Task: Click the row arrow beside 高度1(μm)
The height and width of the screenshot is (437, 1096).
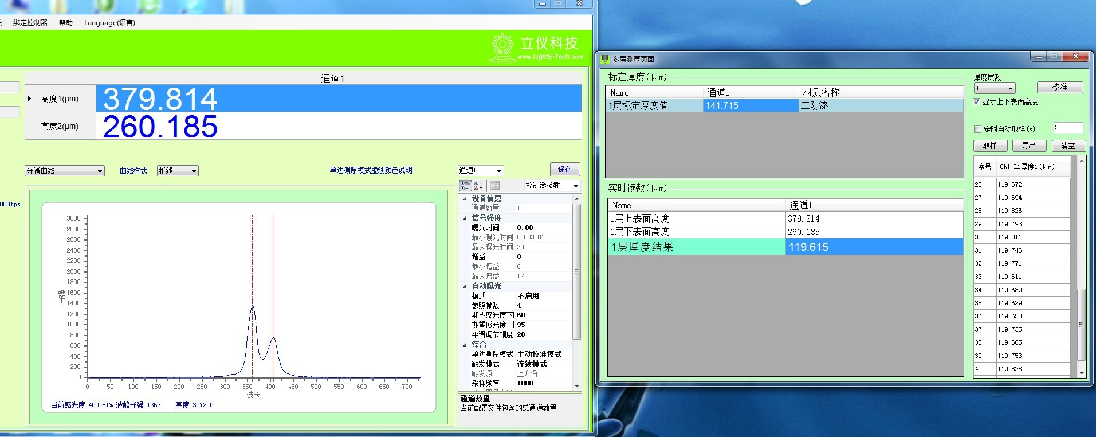Action: pos(30,99)
